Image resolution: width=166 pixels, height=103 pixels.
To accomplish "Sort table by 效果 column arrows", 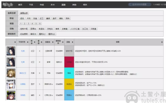I will point(162,42).
